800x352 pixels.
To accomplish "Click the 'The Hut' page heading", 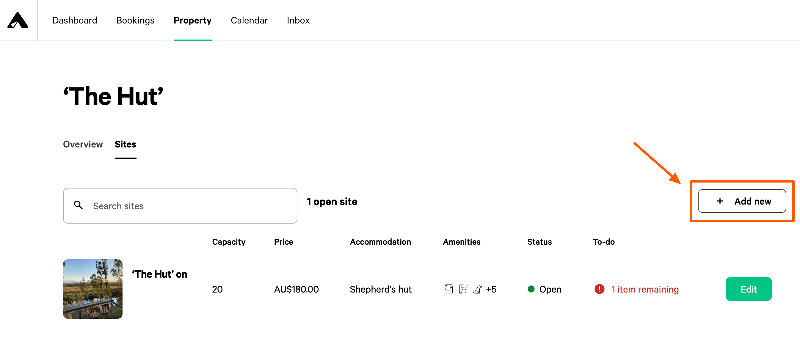I will coord(113,96).
